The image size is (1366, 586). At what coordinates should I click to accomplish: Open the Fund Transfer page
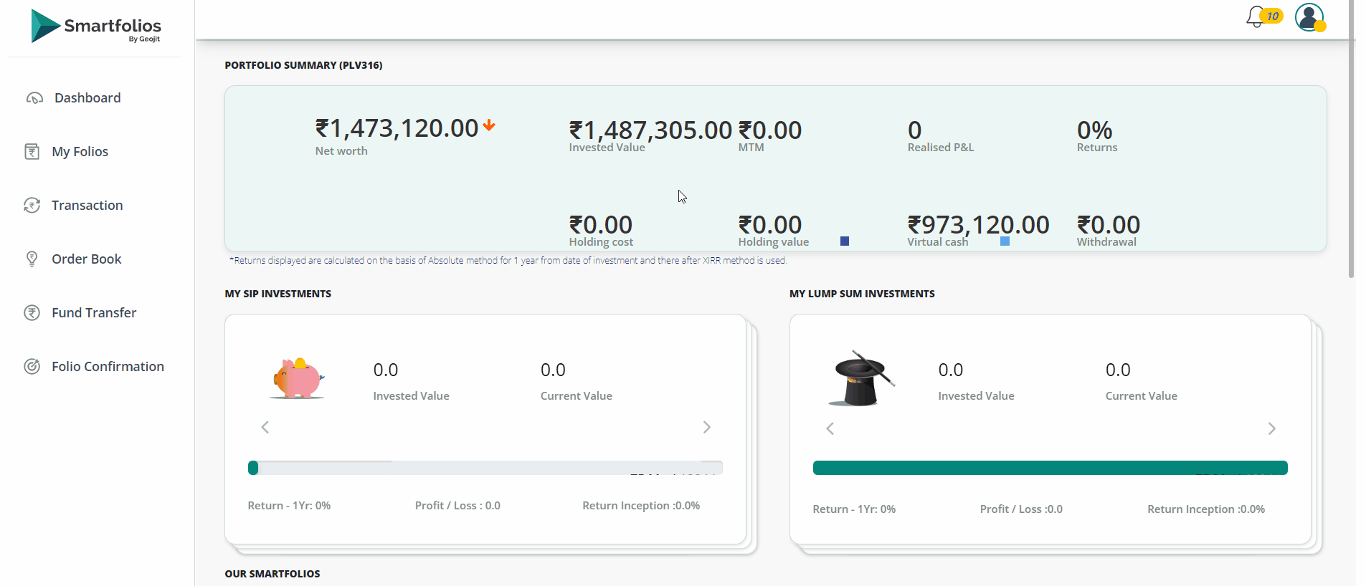pos(94,313)
